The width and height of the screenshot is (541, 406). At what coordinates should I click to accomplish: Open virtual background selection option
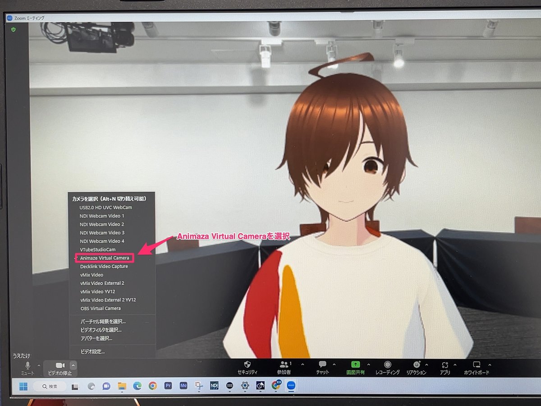click(103, 322)
